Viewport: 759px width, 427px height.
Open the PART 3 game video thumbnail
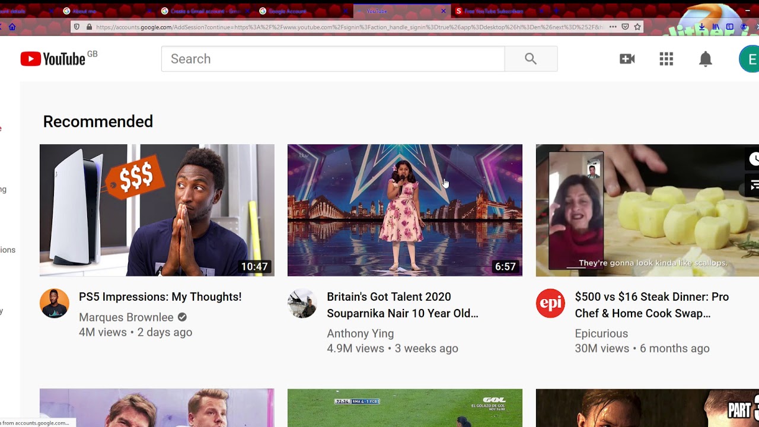tap(647, 408)
